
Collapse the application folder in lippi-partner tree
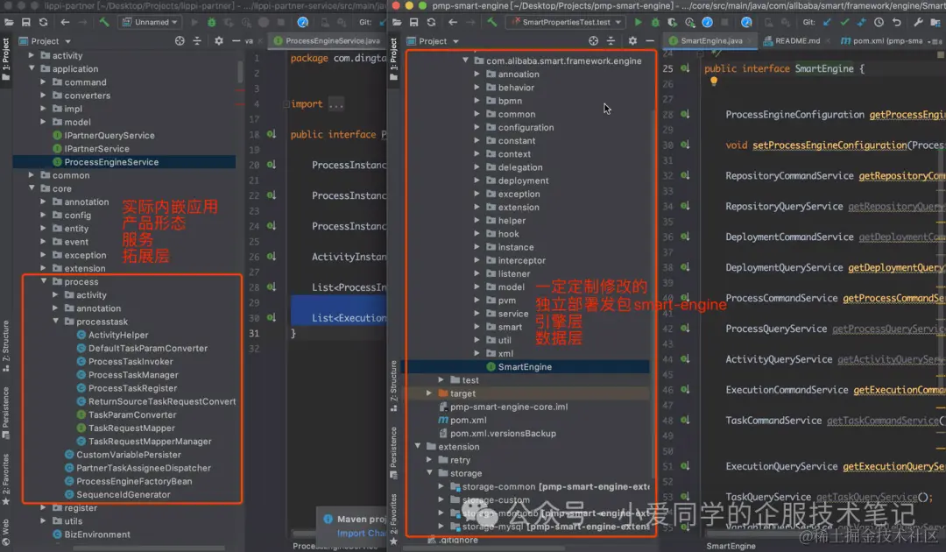click(32, 68)
